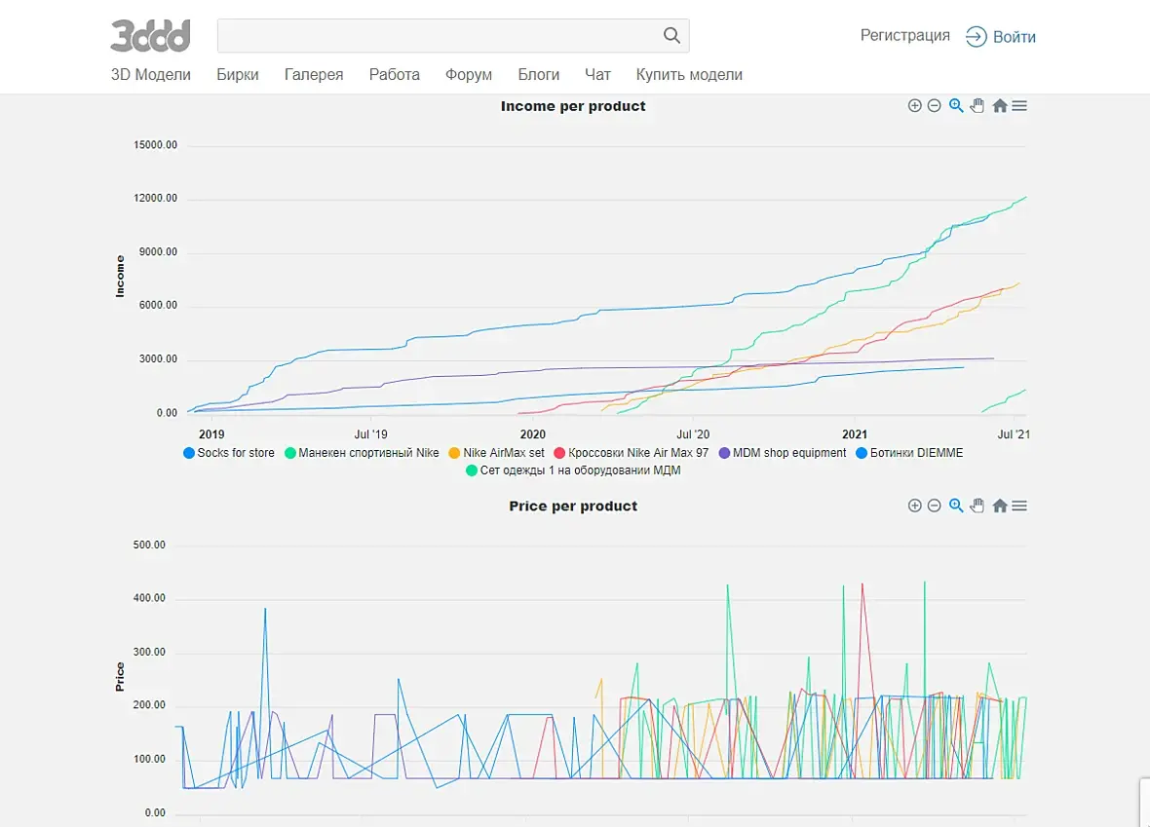Zoom out on the Income per product chart
The width and height of the screenshot is (1150, 827).
click(x=934, y=106)
